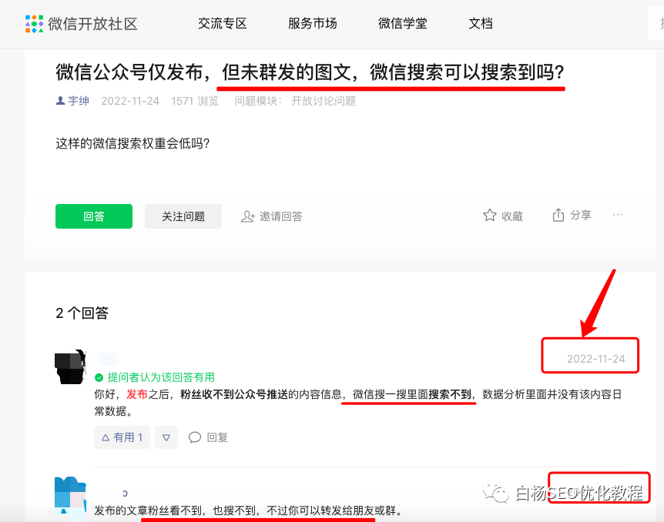Click the WeChat Open Community logo icon
The width and height of the screenshot is (664, 522).
click(35, 24)
